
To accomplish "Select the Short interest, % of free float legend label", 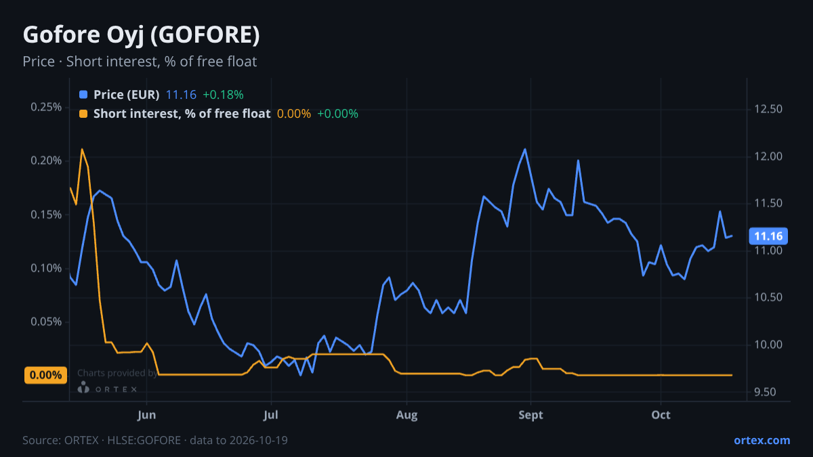I will [182, 114].
